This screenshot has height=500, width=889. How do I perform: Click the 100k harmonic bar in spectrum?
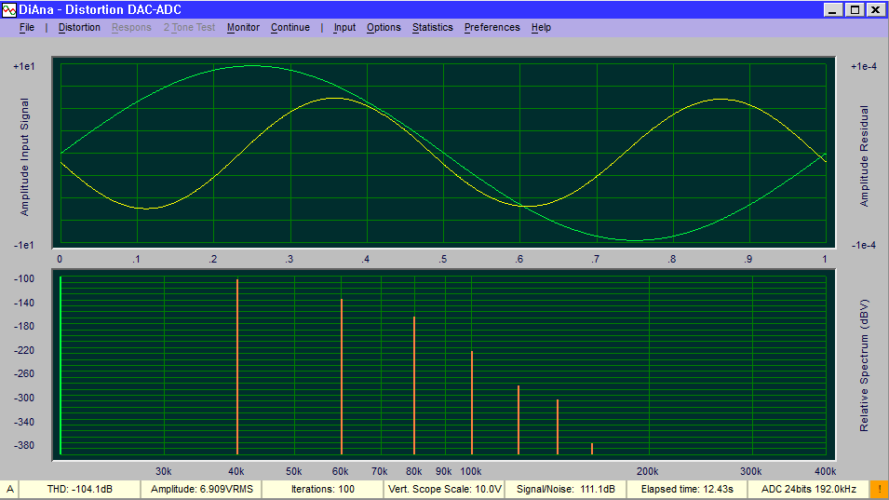coord(472,403)
